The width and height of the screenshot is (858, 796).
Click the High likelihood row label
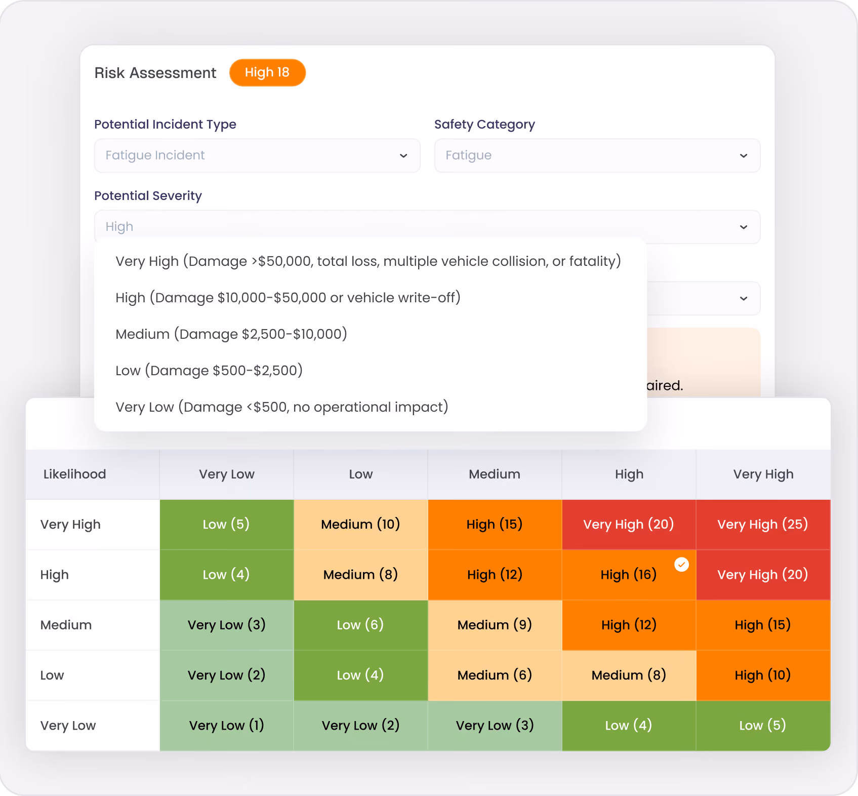coord(55,575)
